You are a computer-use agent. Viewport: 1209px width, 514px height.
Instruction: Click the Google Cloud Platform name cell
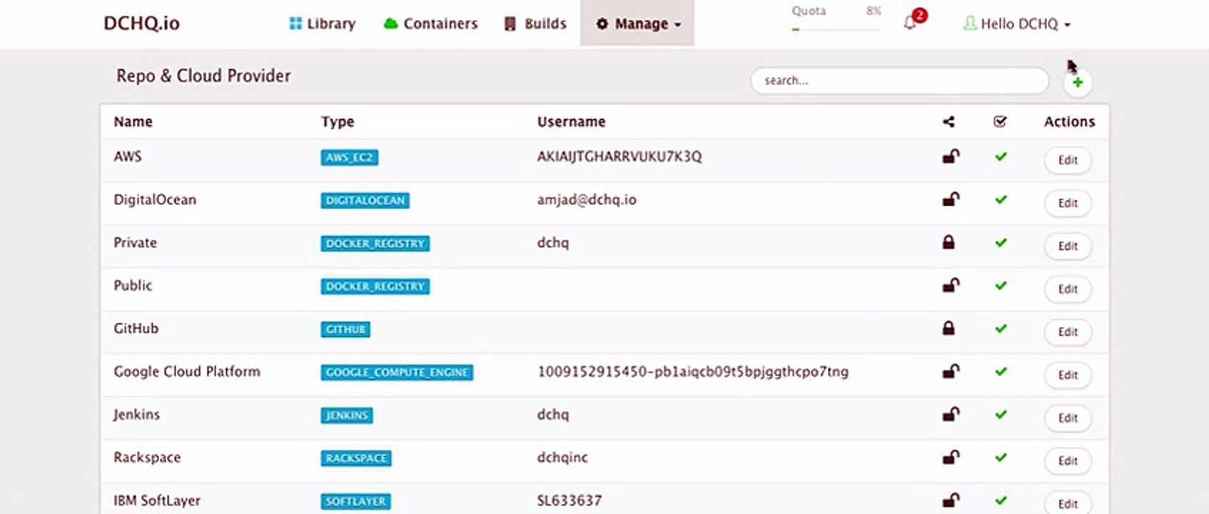click(x=187, y=371)
